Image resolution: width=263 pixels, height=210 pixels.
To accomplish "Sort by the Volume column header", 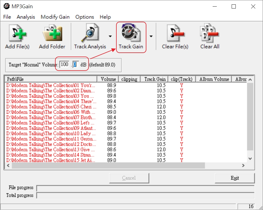I will [x=108, y=79].
